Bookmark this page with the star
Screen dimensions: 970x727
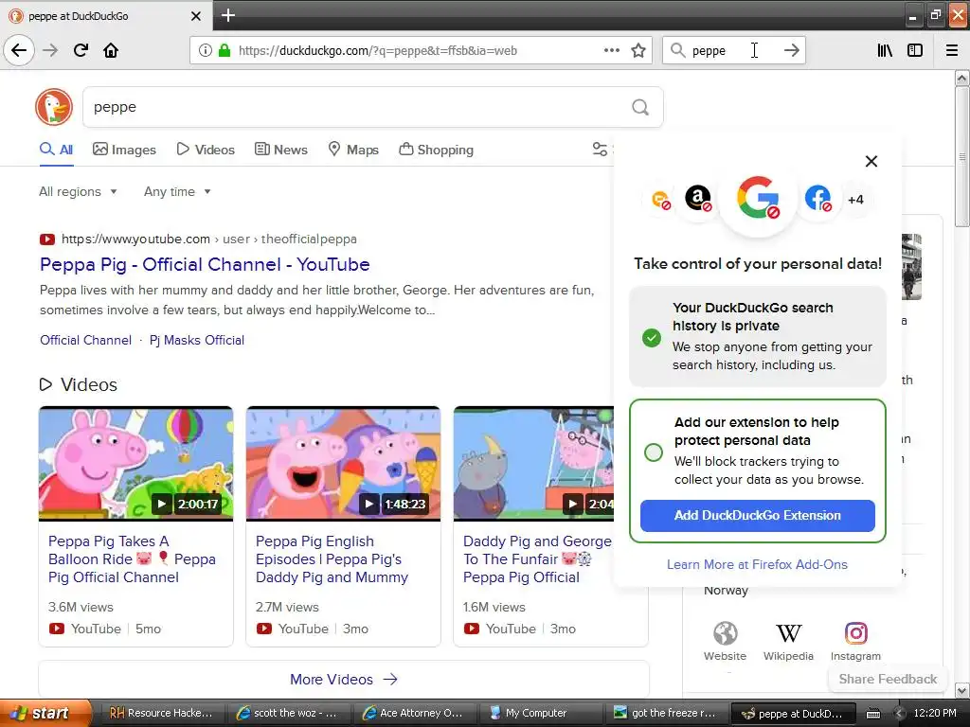pos(638,51)
